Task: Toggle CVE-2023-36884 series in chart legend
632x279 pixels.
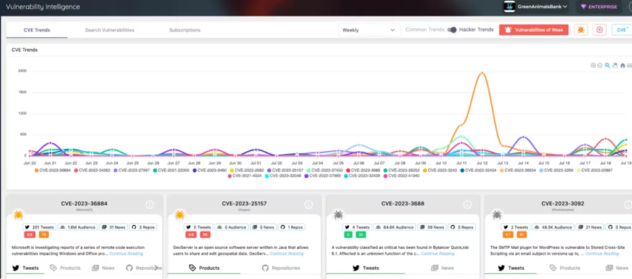Action: tap(52, 170)
